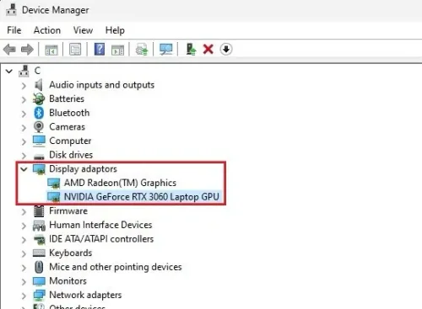This screenshot has height=309, width=422.
Task: Select the Disk drives label
Action: click(71, 155)
